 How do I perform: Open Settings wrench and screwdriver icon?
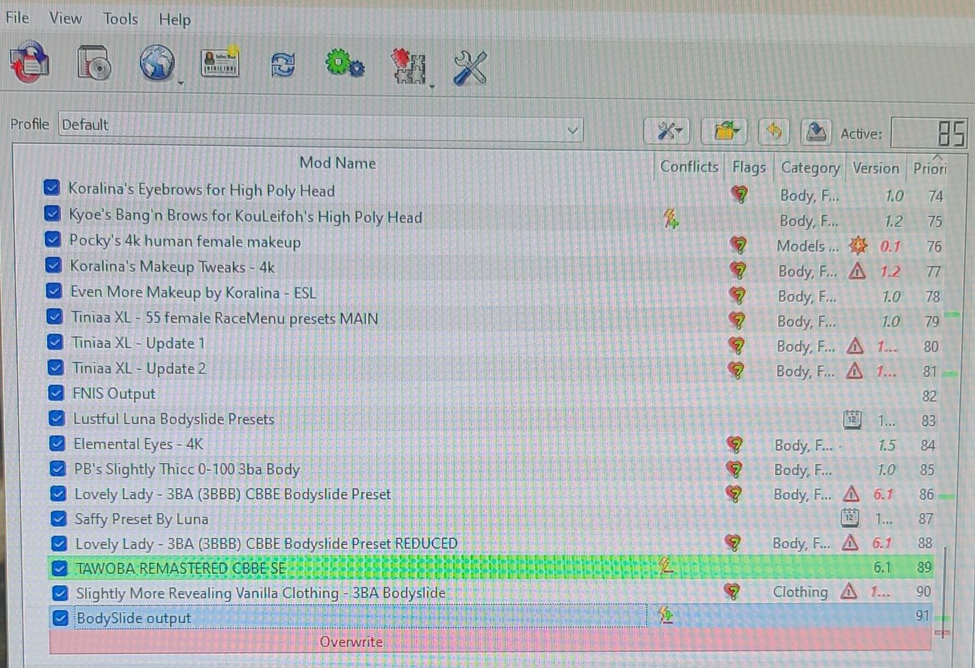click(470, 67)
